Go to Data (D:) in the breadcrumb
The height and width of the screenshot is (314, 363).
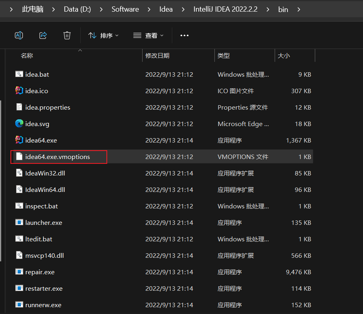coord(77,9)
